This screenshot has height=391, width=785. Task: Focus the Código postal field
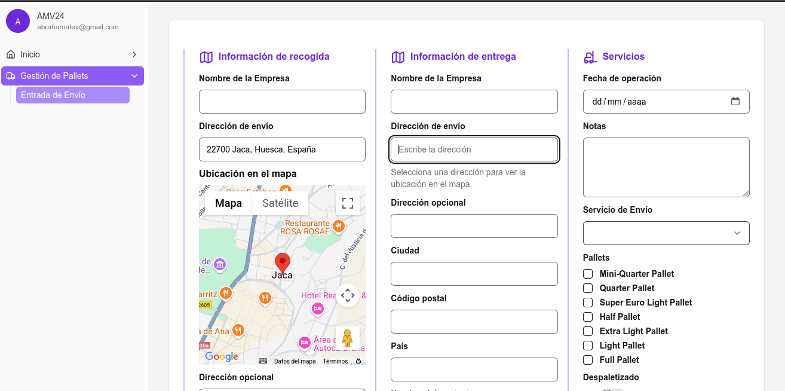tap(474, 322)
